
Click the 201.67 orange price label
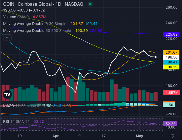(171, 52)
